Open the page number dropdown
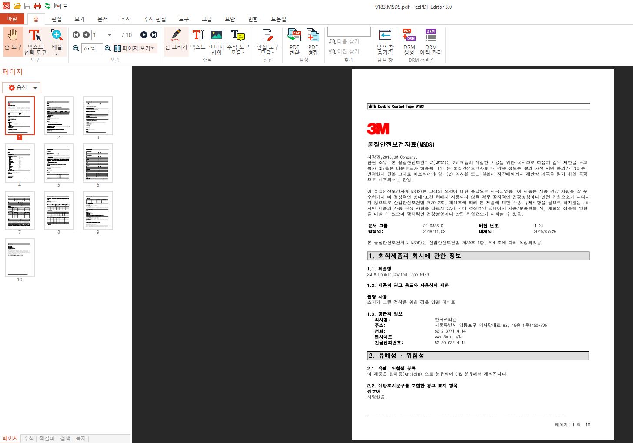The width and height of the screenshot is (633, 443). pyautogui.click(x=110, y=35)
